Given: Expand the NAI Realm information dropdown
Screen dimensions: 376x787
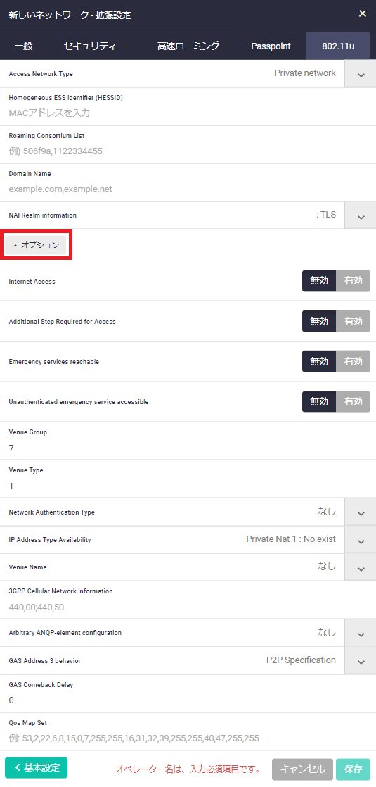Looking at the screenshot, I should coord(361,216).
